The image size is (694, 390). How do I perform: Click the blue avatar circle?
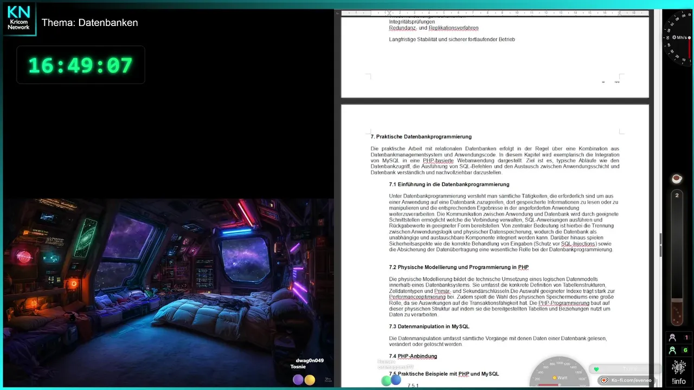pyautogui.click(x=396, y=380)
